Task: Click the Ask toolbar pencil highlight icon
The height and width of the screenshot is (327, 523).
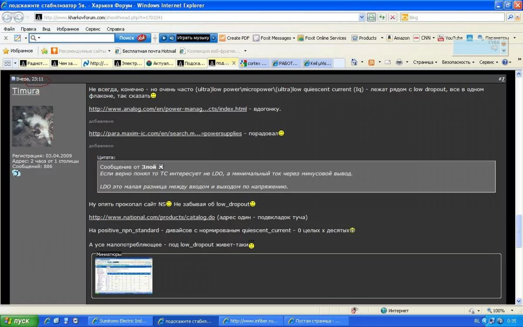Action: 17,38
